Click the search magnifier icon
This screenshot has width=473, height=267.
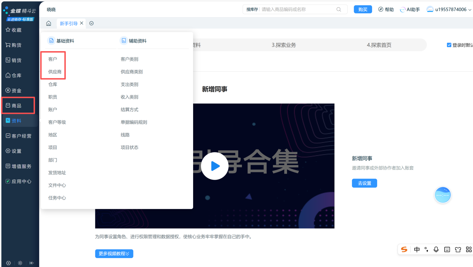pos(339,10)
